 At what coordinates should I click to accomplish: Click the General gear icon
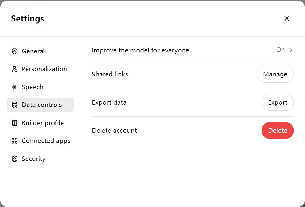click(x=14, y=51)
